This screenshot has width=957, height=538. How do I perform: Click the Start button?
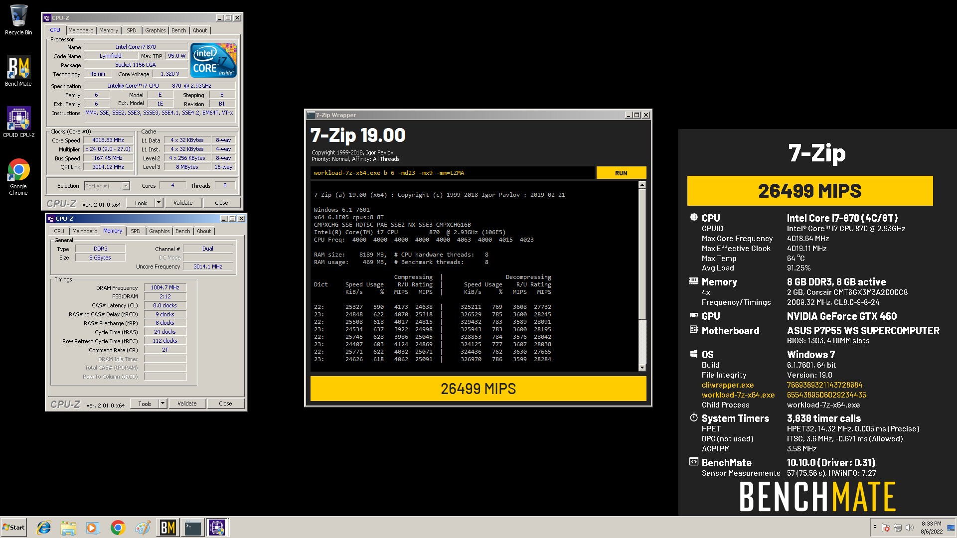pyautogui.click(x=14, y=528)
